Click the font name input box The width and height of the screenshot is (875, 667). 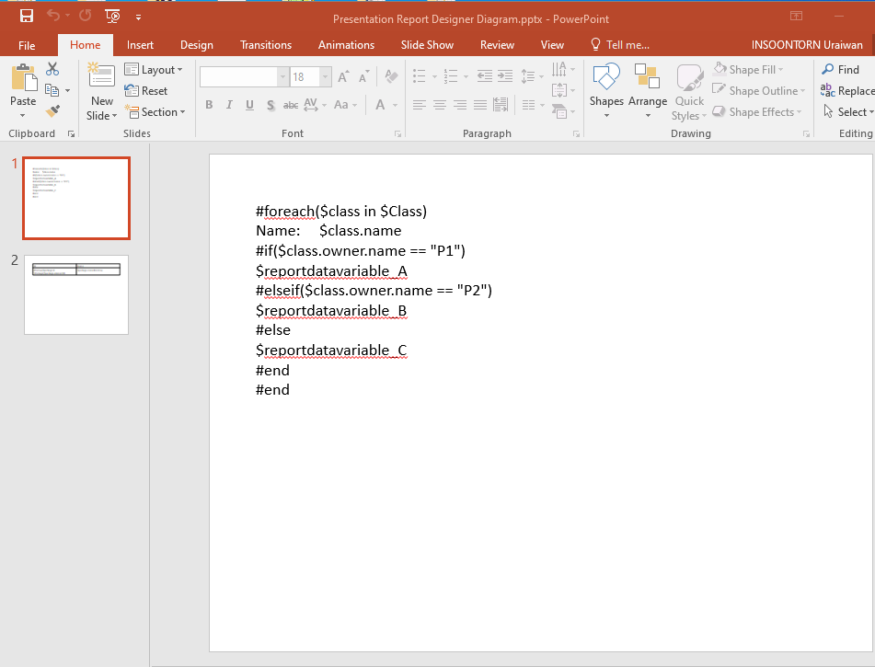point(238,77)
